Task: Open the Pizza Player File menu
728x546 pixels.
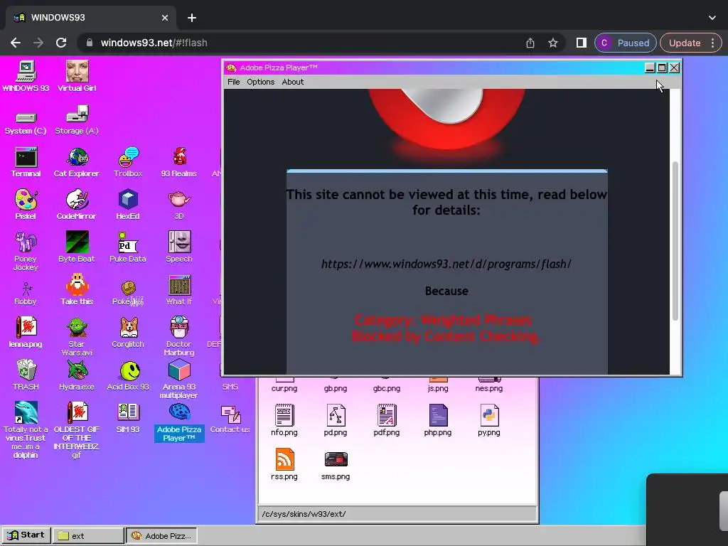Action: (233, 82)
